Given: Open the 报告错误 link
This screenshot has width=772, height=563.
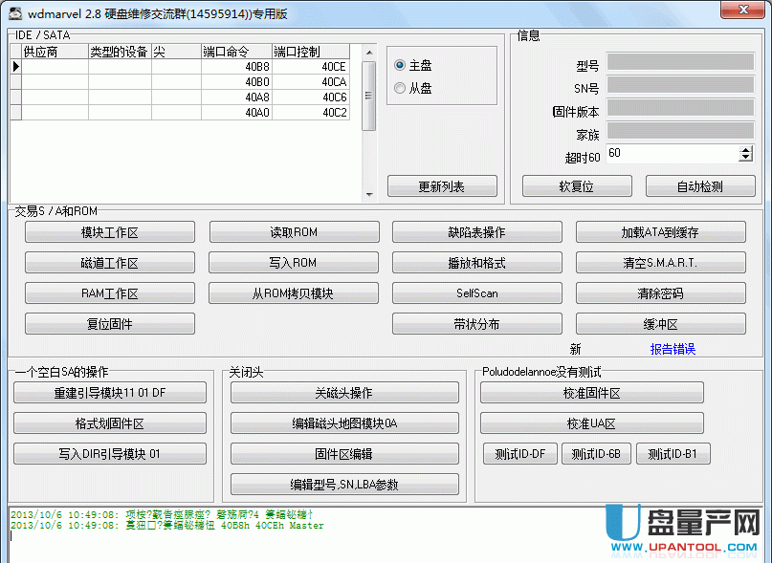Looking at the screenshot, I should [673, 349].
